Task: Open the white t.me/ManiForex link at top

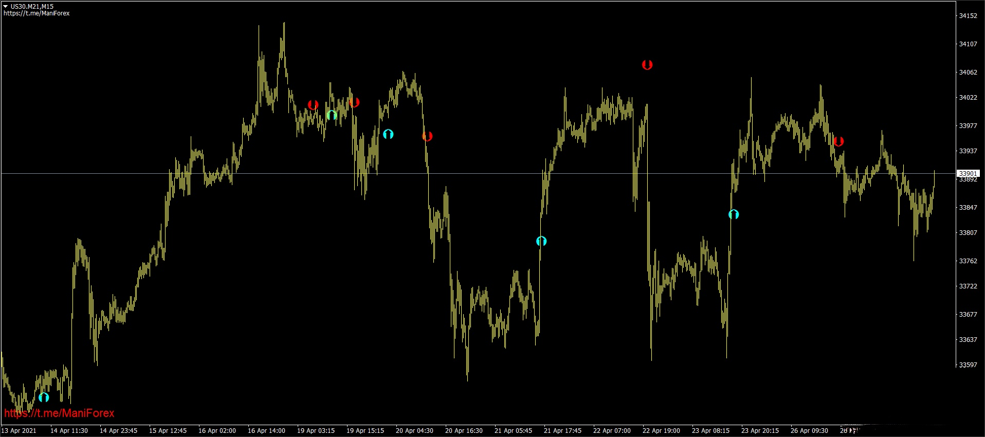Action: 37,13
